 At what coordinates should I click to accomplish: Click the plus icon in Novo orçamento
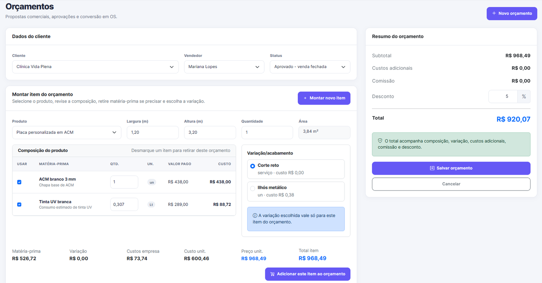pyautogui.click(x=494, y=13)
